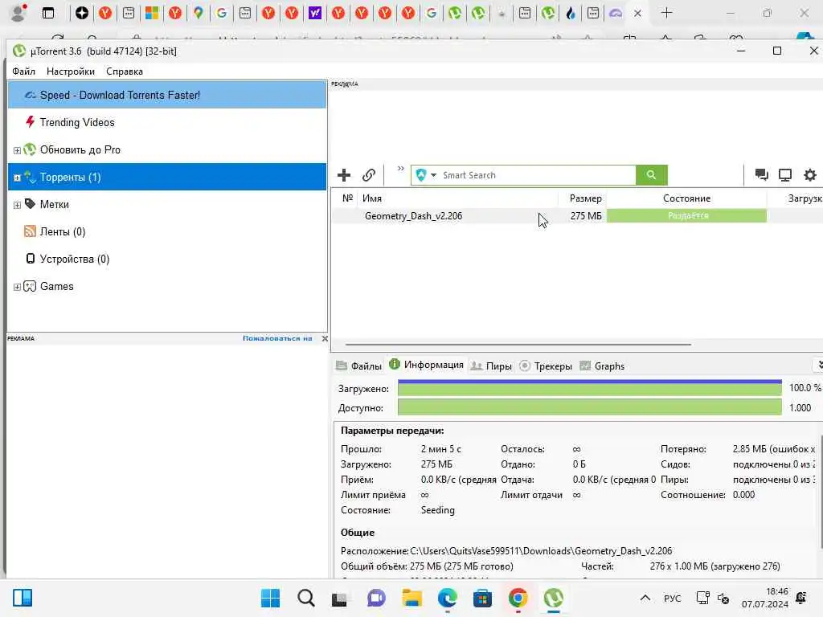Click the Seeding state value
The width and height of the screenshot is (823, 617).
click(x=438, y=510)
